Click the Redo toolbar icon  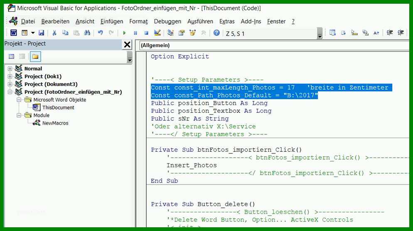(x=111, y=33)
